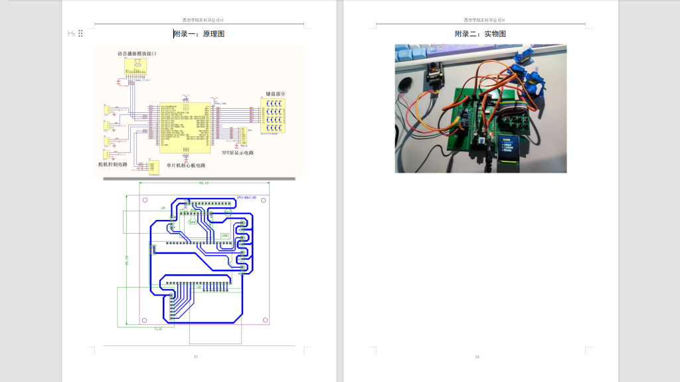Click the 语音播报模块接口 label in schematic
680x382 pixels.
[137, 54]
